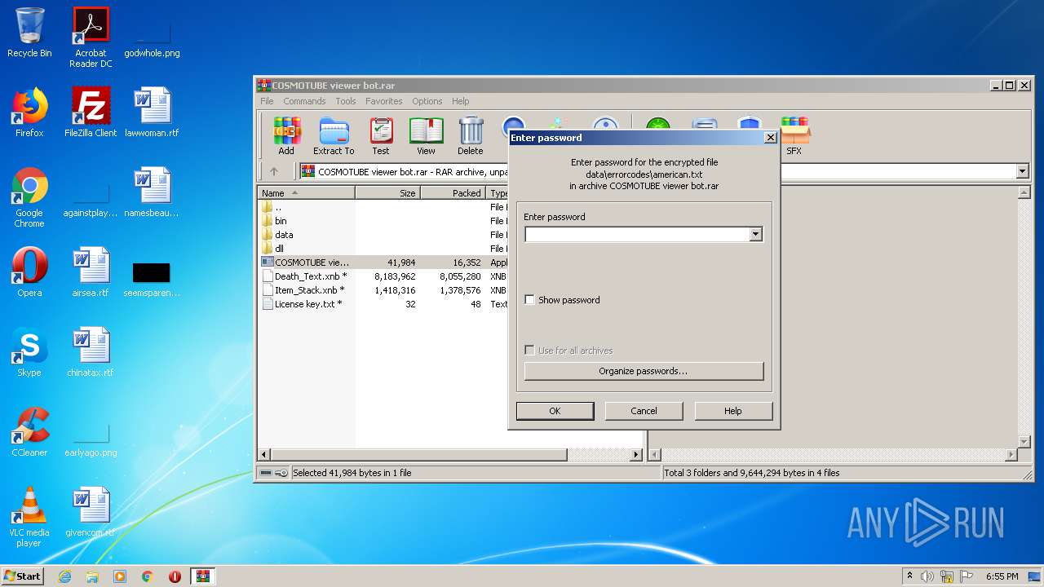Click the Add toolbar icon in WinRAR

pyautogui.click(x=286, y=135)
